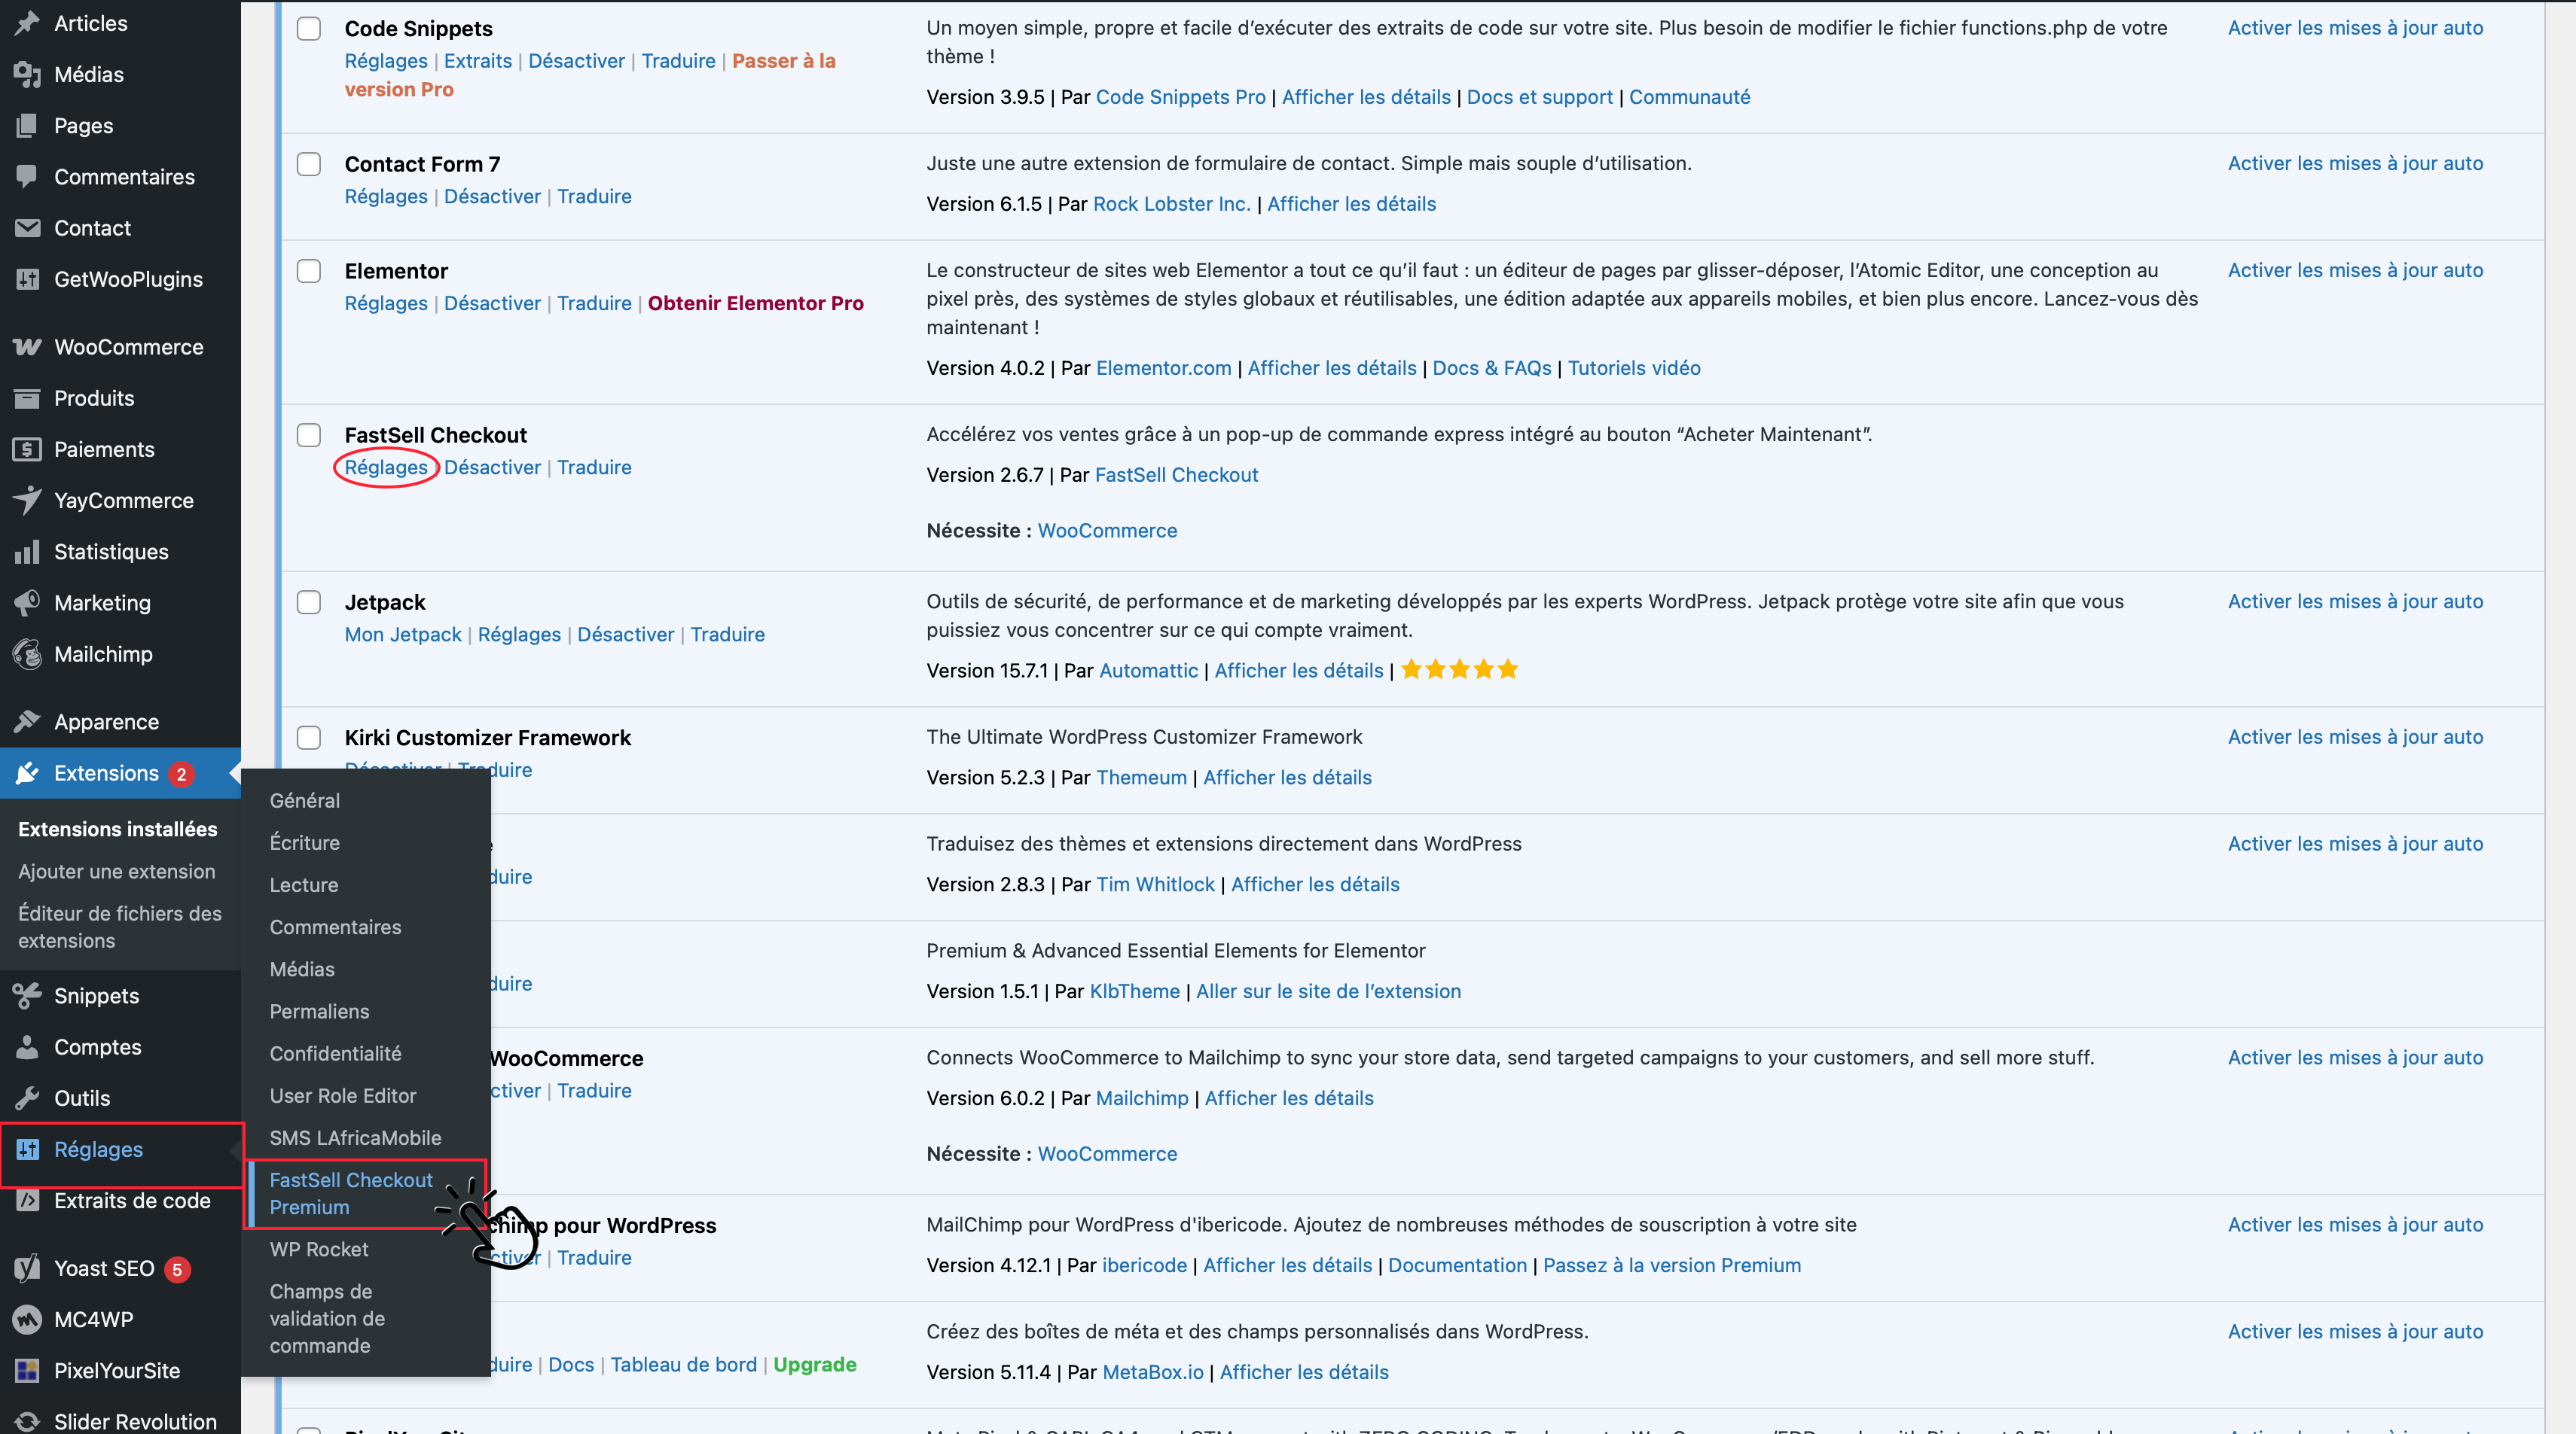Click the Tableau de bord link
The image size is (2576, 1434).
click(x=684, y=1364)
